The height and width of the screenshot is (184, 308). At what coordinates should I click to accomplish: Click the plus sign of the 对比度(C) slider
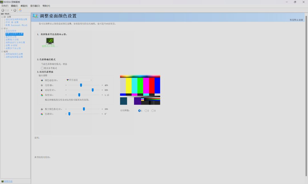(x=102, y=90)
